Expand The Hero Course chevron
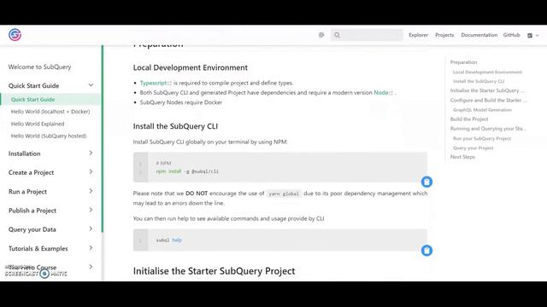This screenshot has height=307, width=547. point(91,267)
